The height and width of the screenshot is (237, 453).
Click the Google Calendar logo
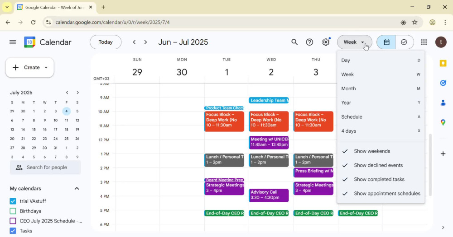(29, 42)
